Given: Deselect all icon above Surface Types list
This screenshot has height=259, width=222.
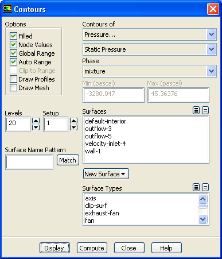Looking at the screenshot, I should pyautogui.click(x=205, y=187).
